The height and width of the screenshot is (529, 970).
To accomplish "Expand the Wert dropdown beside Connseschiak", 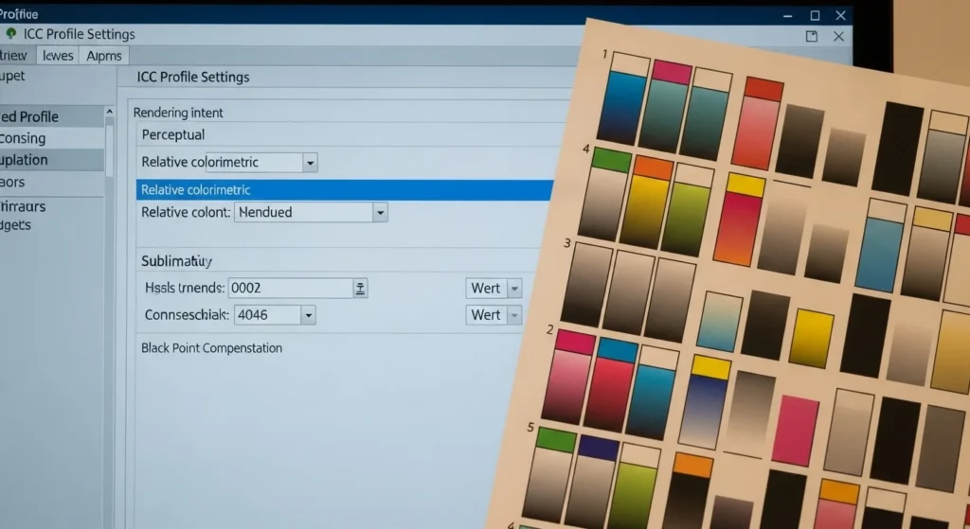I will 514,315.
